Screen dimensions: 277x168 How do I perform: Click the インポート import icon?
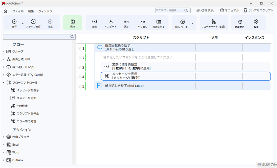pos(110,23)
